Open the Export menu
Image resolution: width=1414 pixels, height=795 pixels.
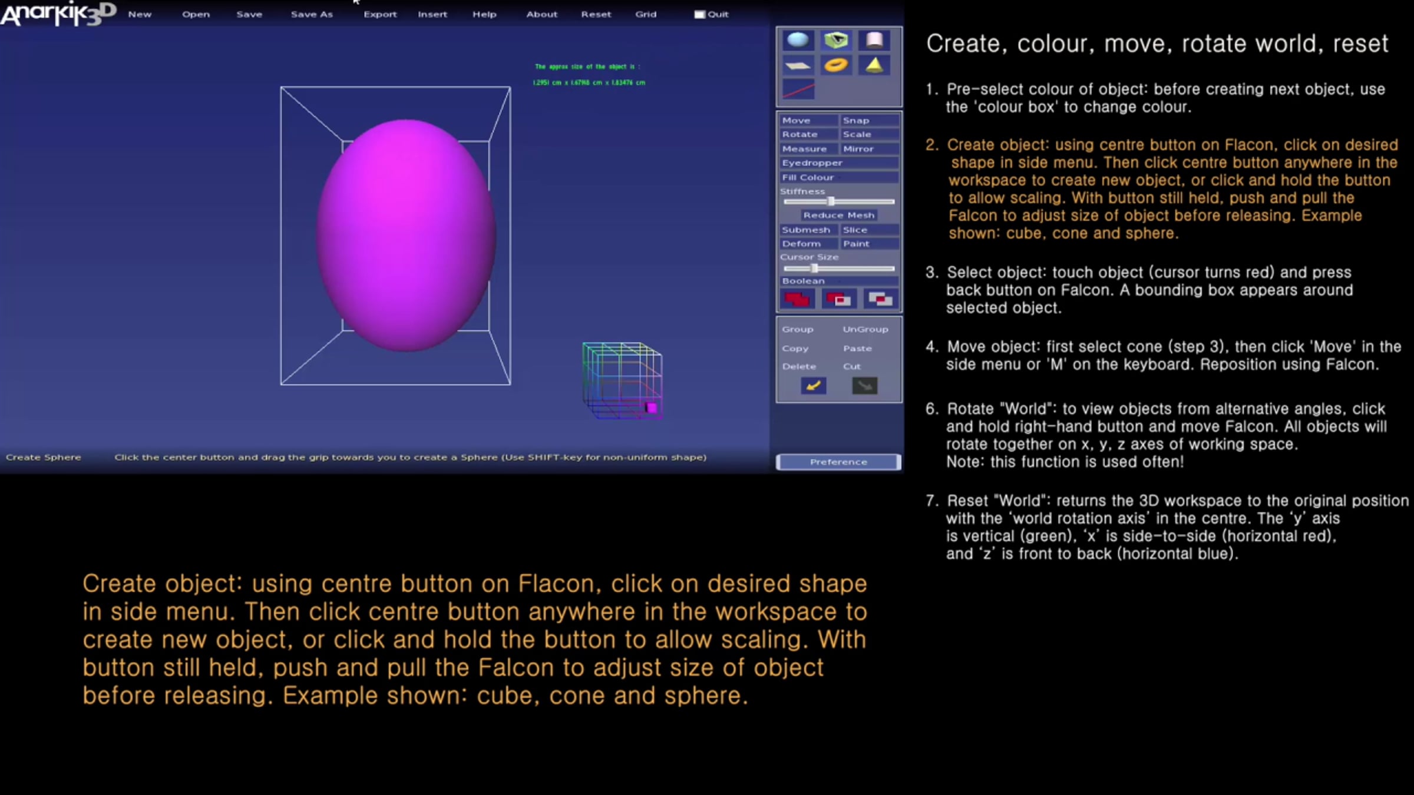coord(380,14)
